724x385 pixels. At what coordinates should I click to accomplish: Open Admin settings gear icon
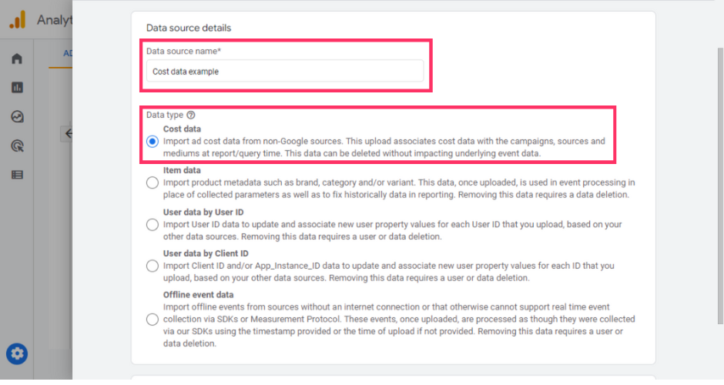pos(17,354)
